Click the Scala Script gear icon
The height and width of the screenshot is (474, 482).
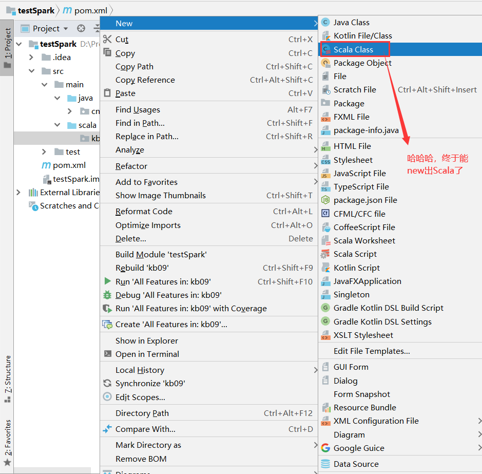tap(325, 254)
